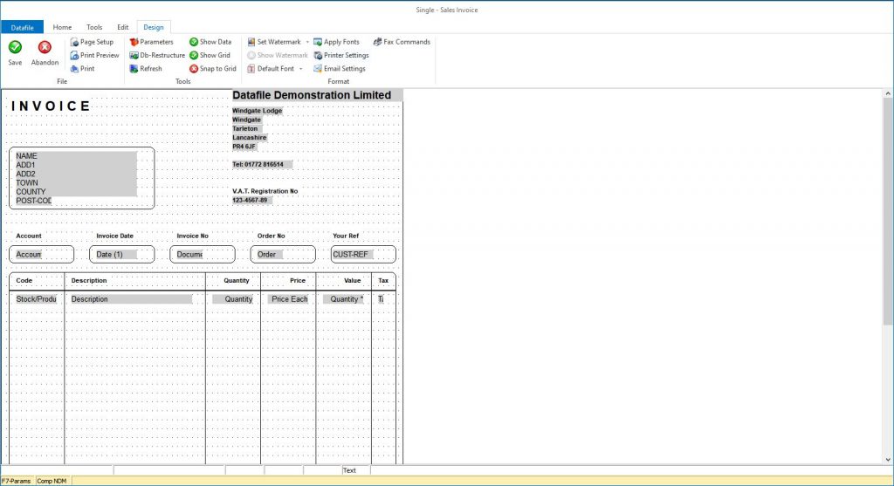Image resolution: width=894 pixels, height=486 pixels.
Task: Click Set Watermark
Action: pos(273,42)
